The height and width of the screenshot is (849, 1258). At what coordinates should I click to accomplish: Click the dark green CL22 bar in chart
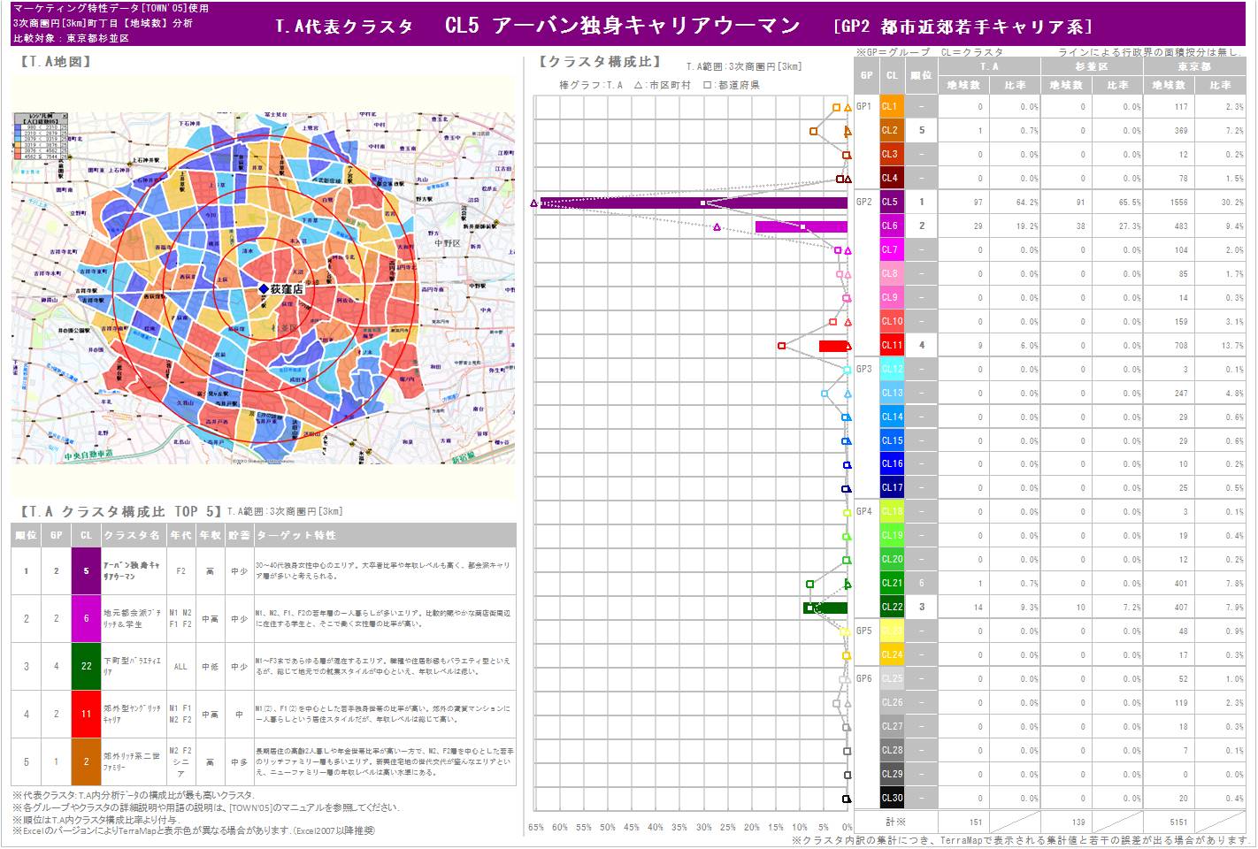pyautogui.click(x=825, y=608)
